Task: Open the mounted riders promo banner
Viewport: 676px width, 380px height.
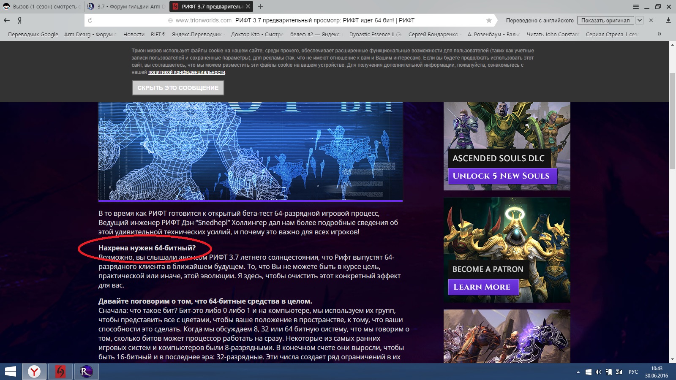Action: click(507, 336)
